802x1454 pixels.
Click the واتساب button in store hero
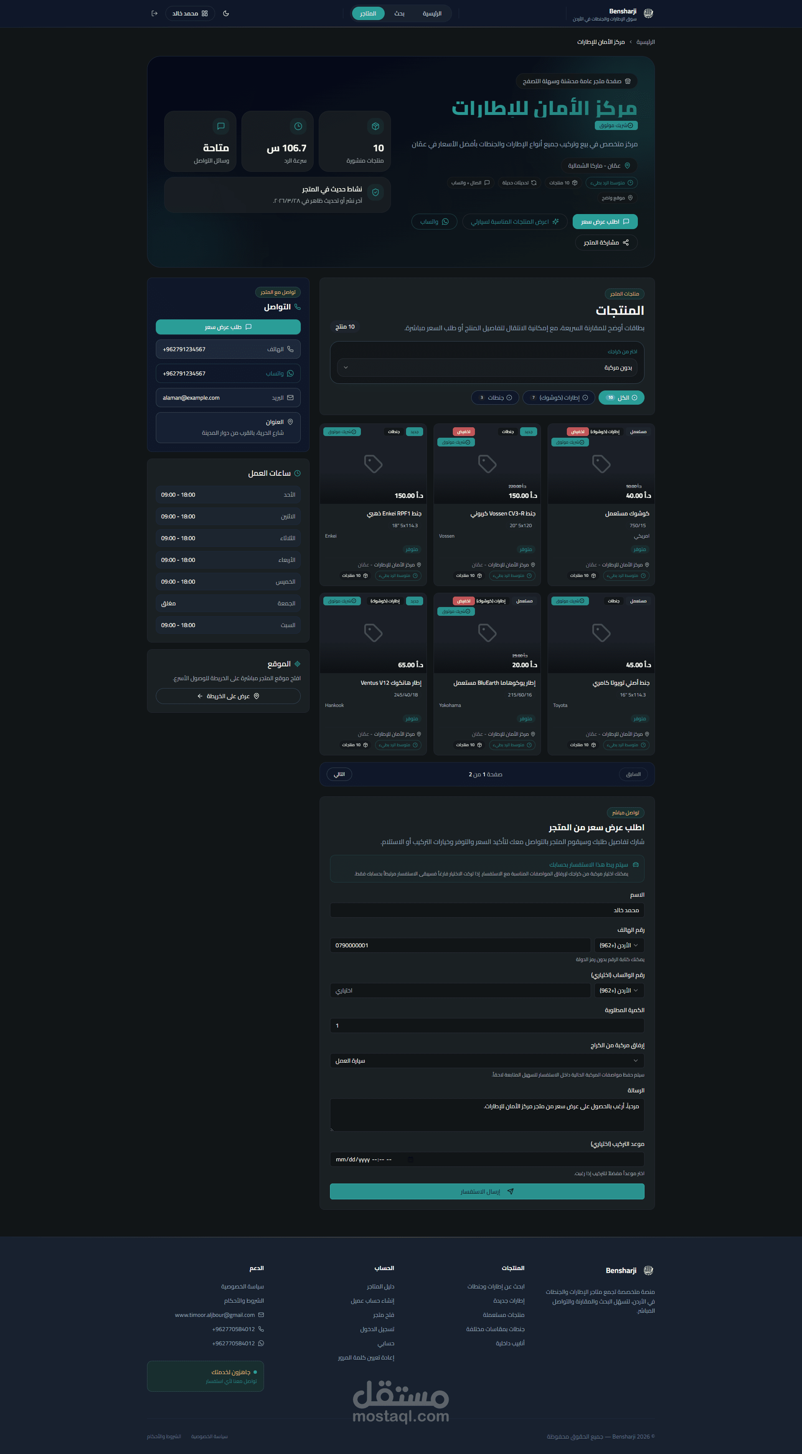point(434,222)
